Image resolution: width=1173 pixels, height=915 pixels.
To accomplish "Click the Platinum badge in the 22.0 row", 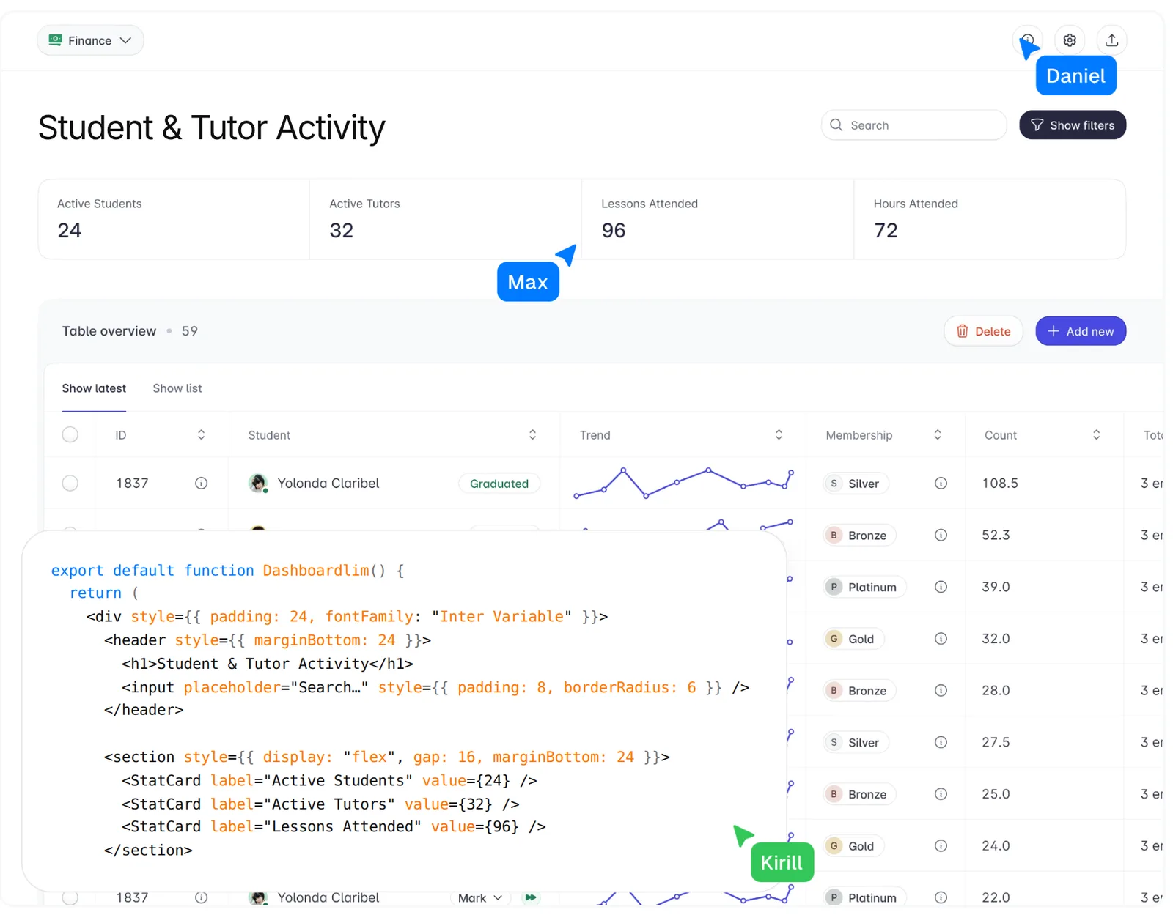I will click(x=864, y=897).
